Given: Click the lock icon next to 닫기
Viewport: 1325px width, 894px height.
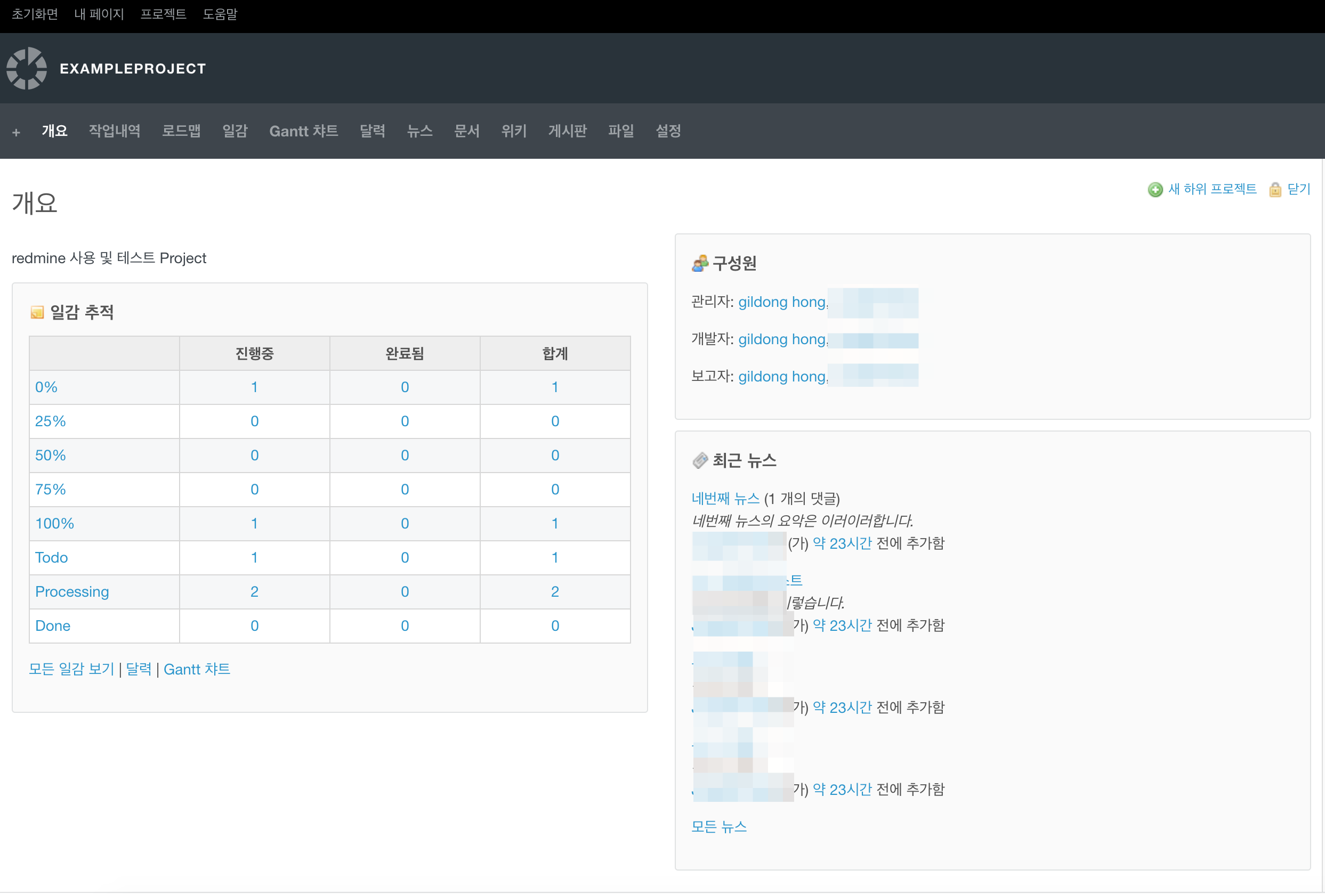Looking at the screenshot, I should pos(1275,190).
